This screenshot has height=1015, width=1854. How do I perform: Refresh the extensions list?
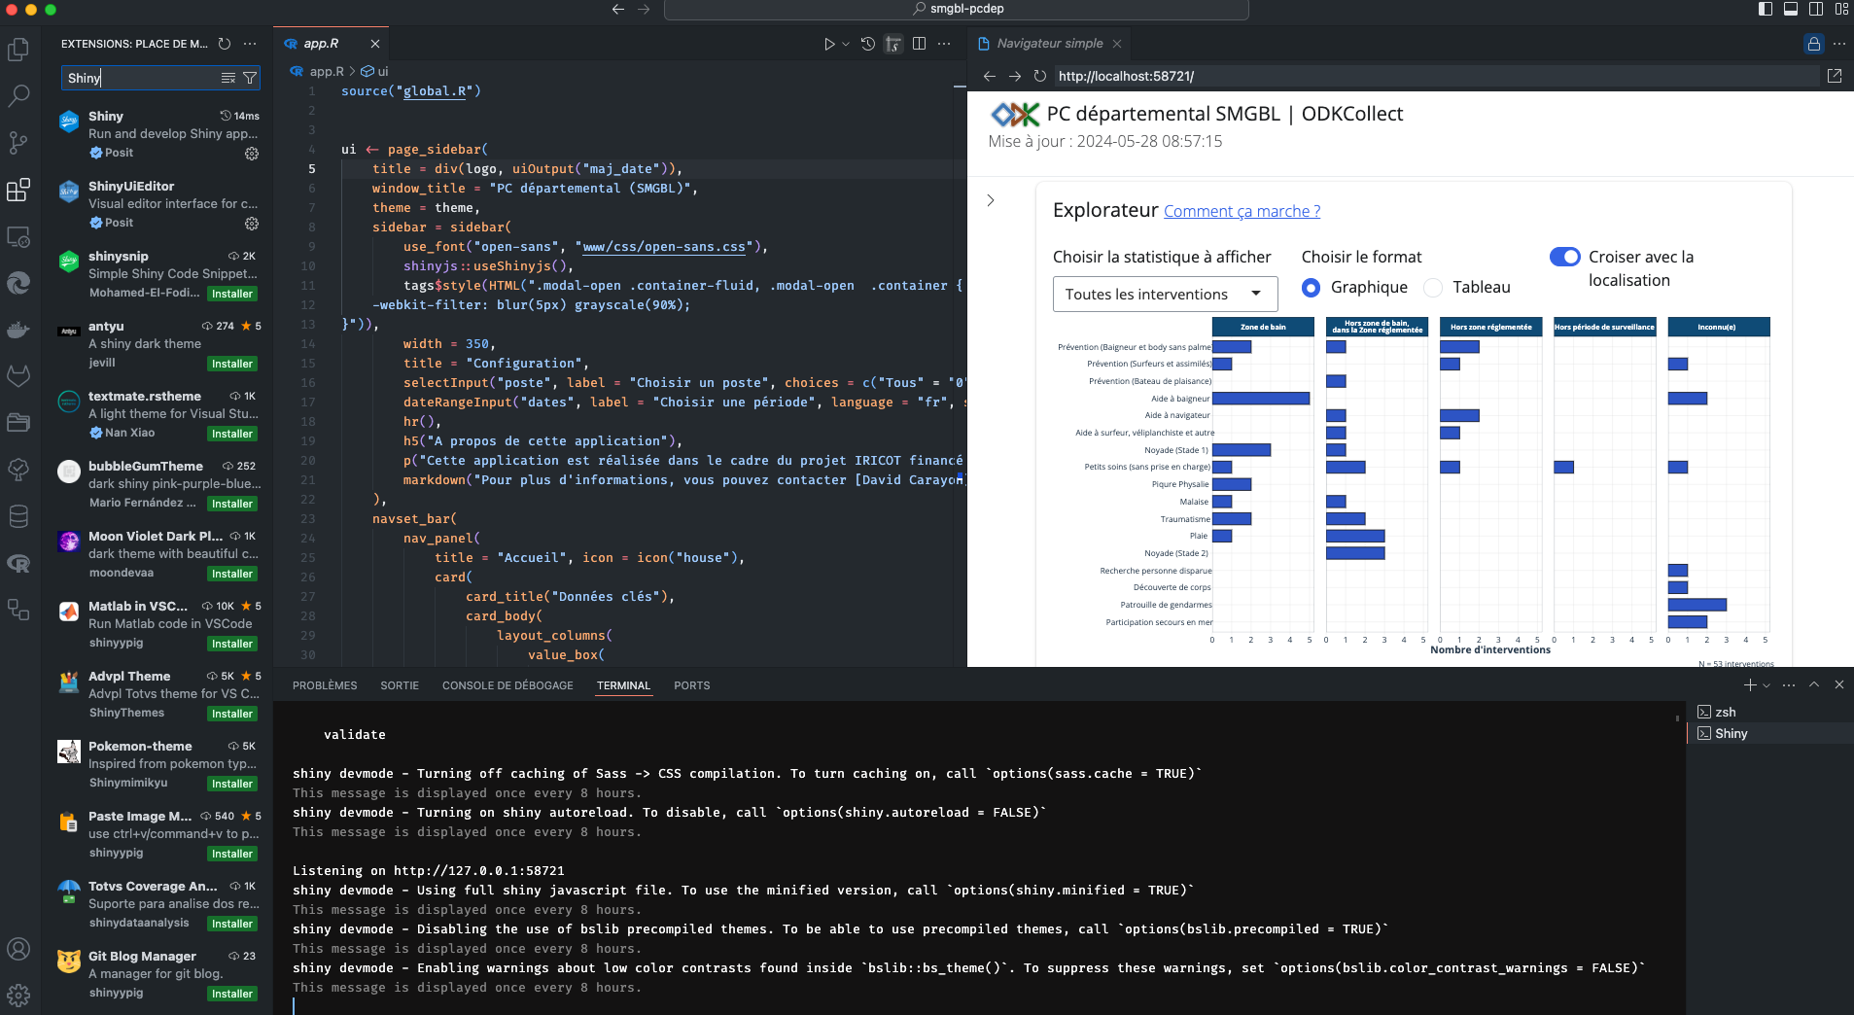(x=224, y=44)
